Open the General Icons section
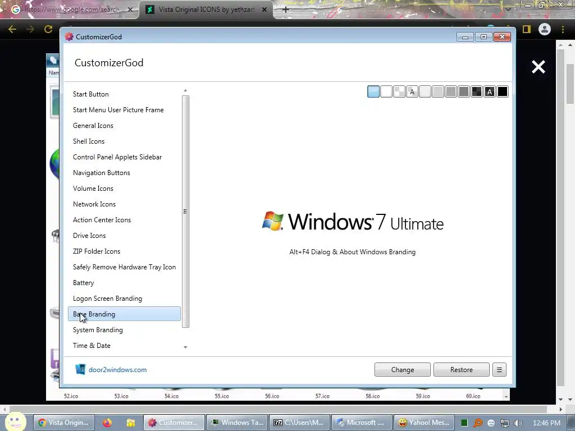This screenshot has width=575, height=431. tap(124, 126)
